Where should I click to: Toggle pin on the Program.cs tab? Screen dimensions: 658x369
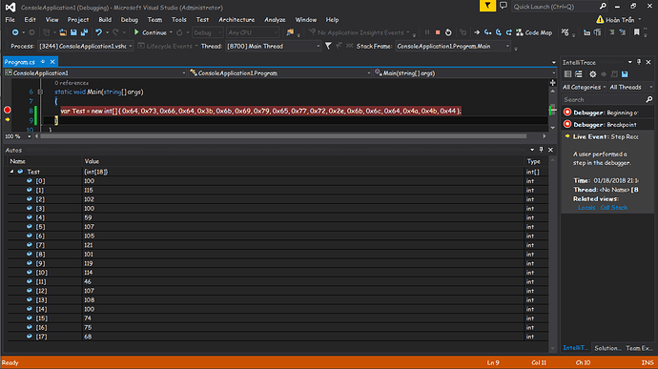coord(42,62)
